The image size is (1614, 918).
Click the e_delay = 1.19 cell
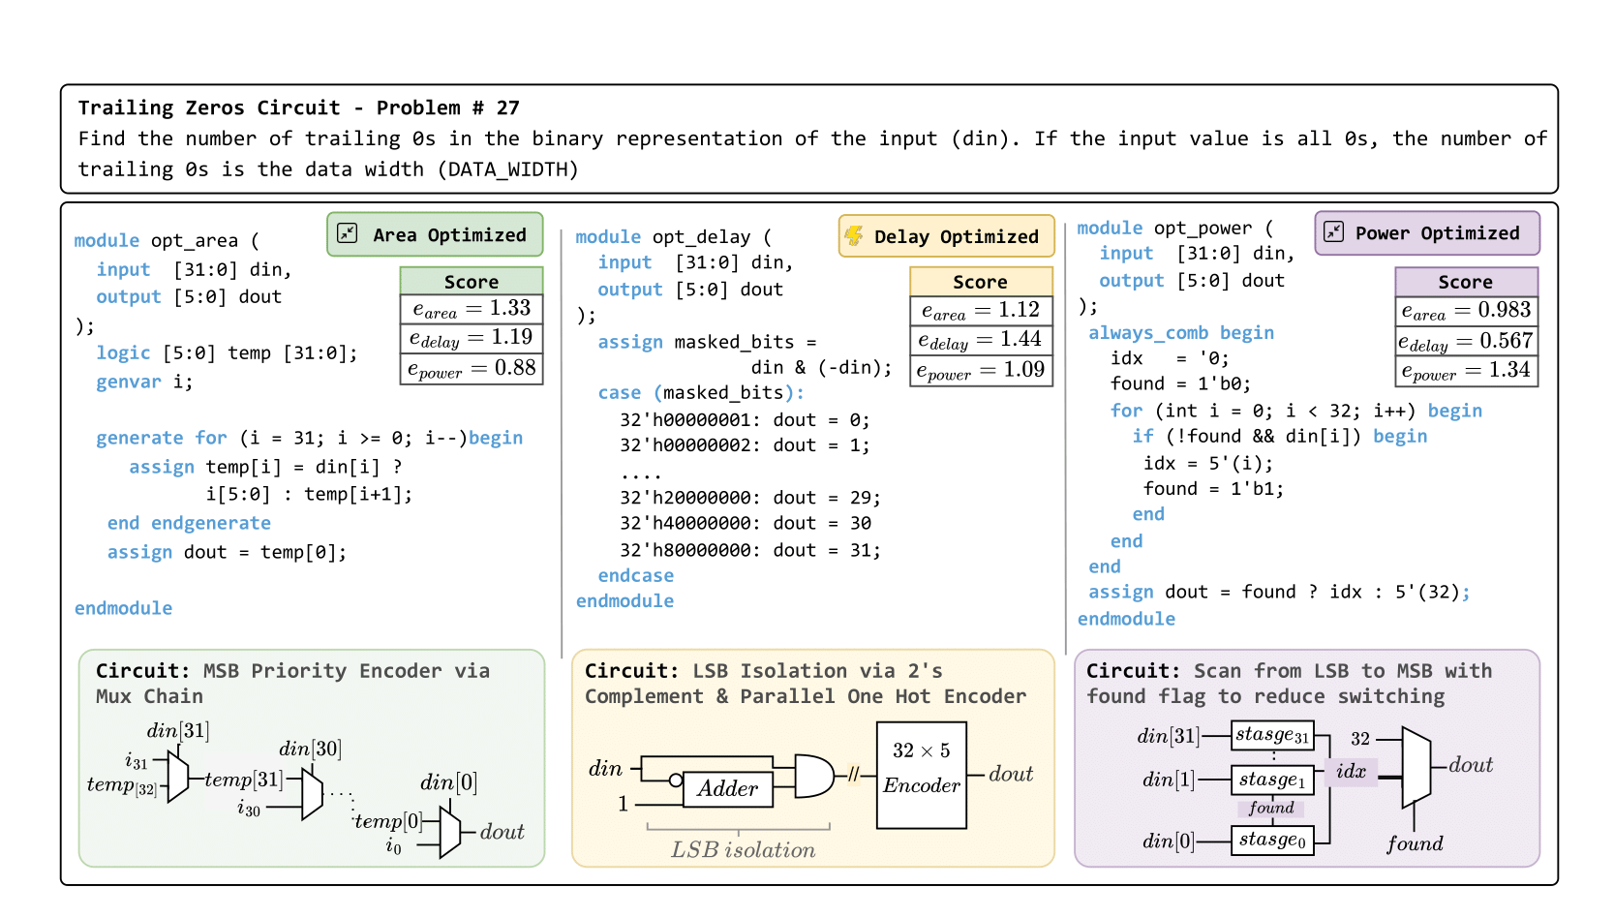pyautogui.click(x=472, y=338)
